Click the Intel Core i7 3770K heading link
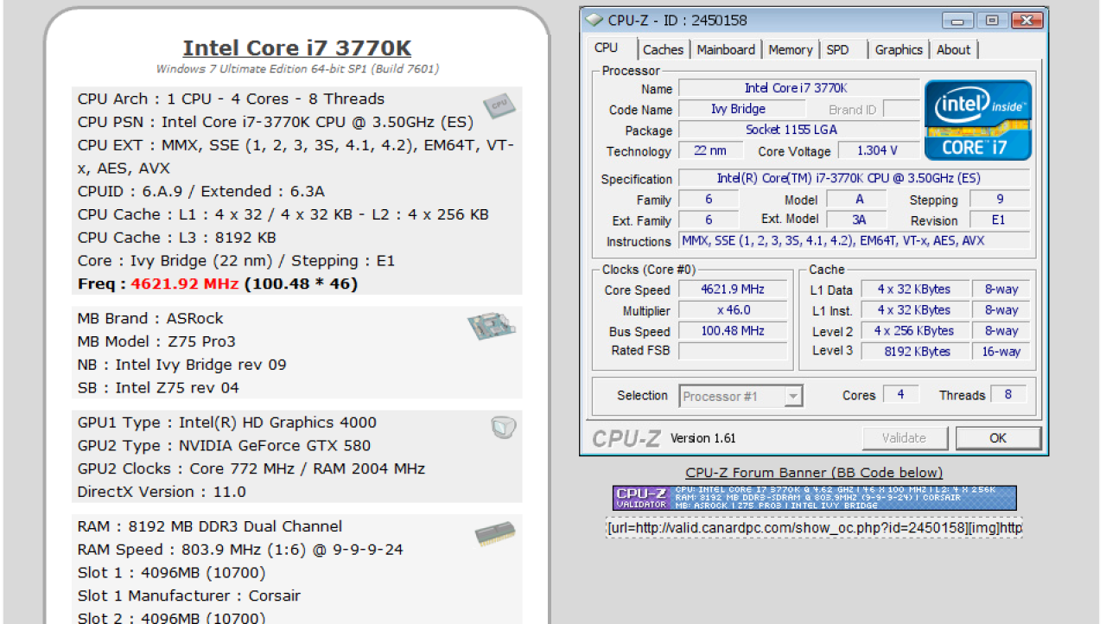 click(x=297, y=48)
